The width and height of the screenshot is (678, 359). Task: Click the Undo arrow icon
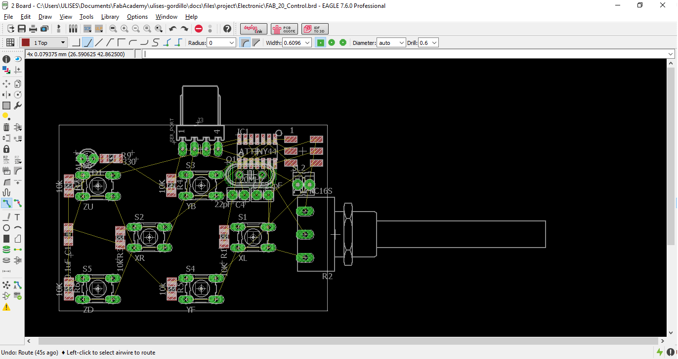point(173,29)
